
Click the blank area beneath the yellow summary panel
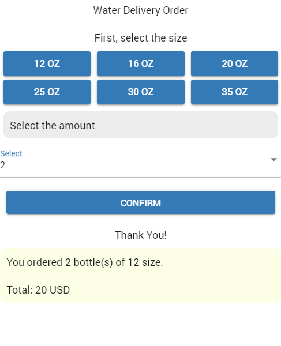coord(140,324)
